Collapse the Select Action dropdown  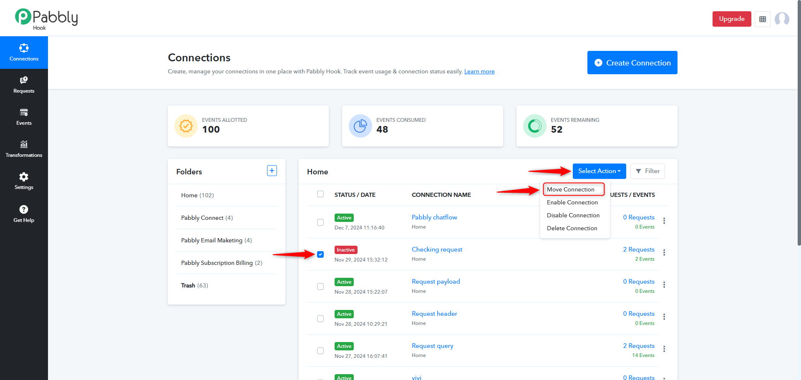tap(599, 171)
